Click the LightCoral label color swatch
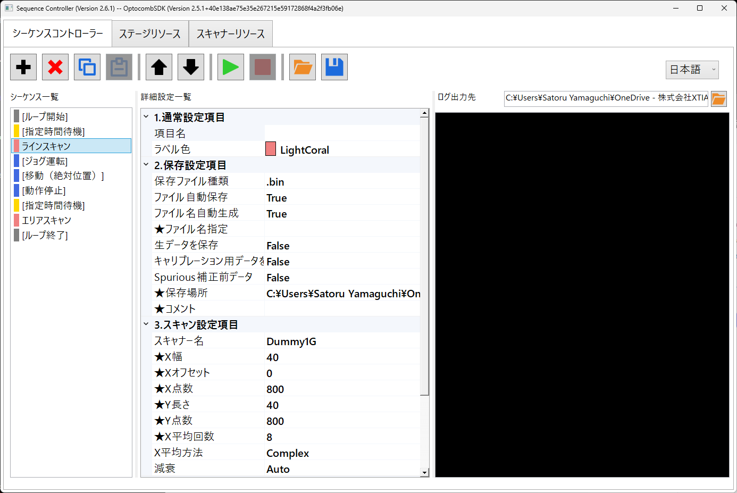Image resolution: width=737 pixels, height=493 pixels. [x=271, y=149]
